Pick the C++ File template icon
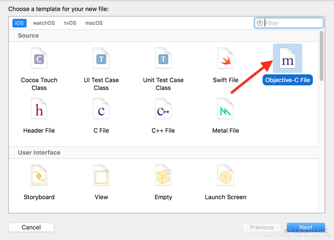Viewport: 334px width, 240px height. point(163,109)
